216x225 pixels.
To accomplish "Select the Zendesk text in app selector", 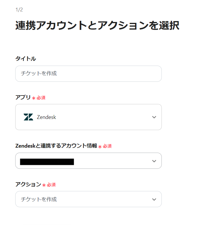I will pos(46,117).
